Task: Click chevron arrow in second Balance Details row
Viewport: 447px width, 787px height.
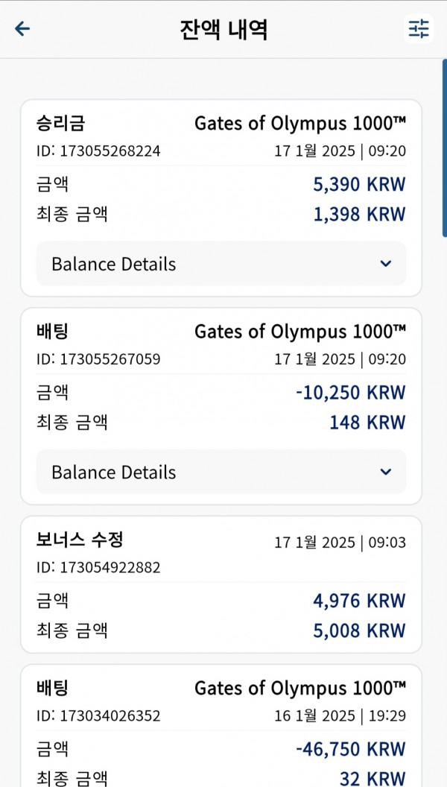Action: coord(385,472)
